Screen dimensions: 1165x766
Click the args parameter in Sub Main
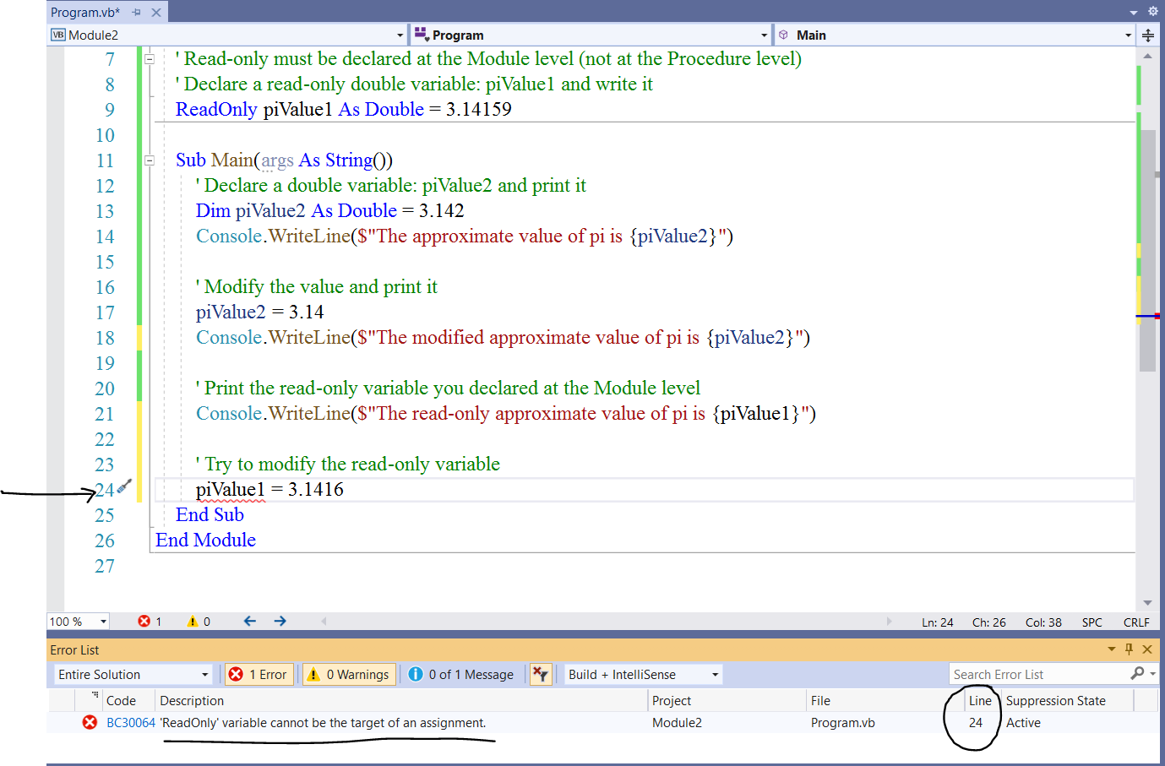[277, 160]
